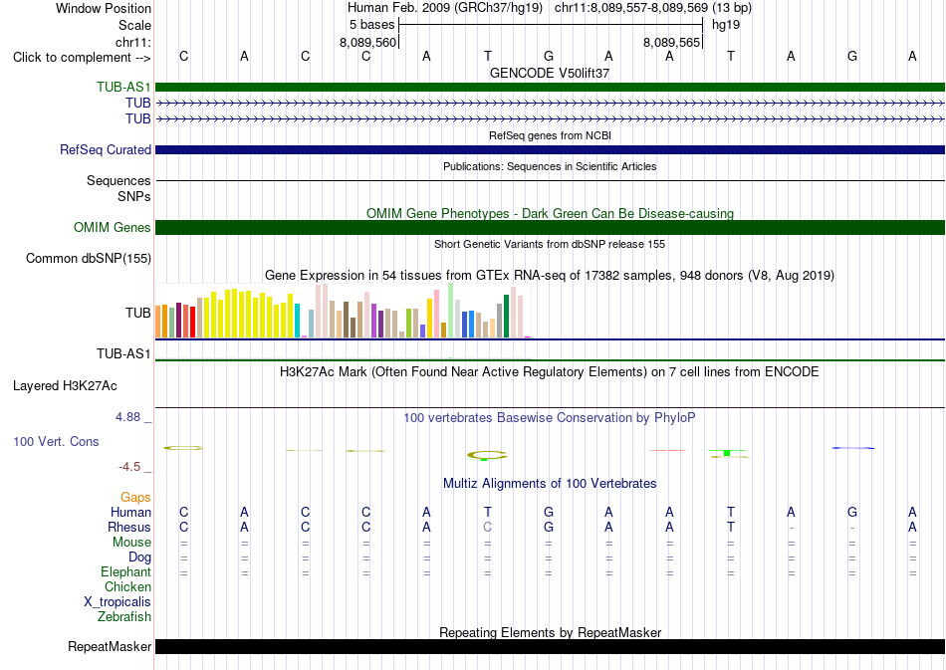The height and width of the screenshot is (670, 946).
Task: Open the GENCODE V50lift37 track title
Action: pyautogui.click(x=550, y=73)
